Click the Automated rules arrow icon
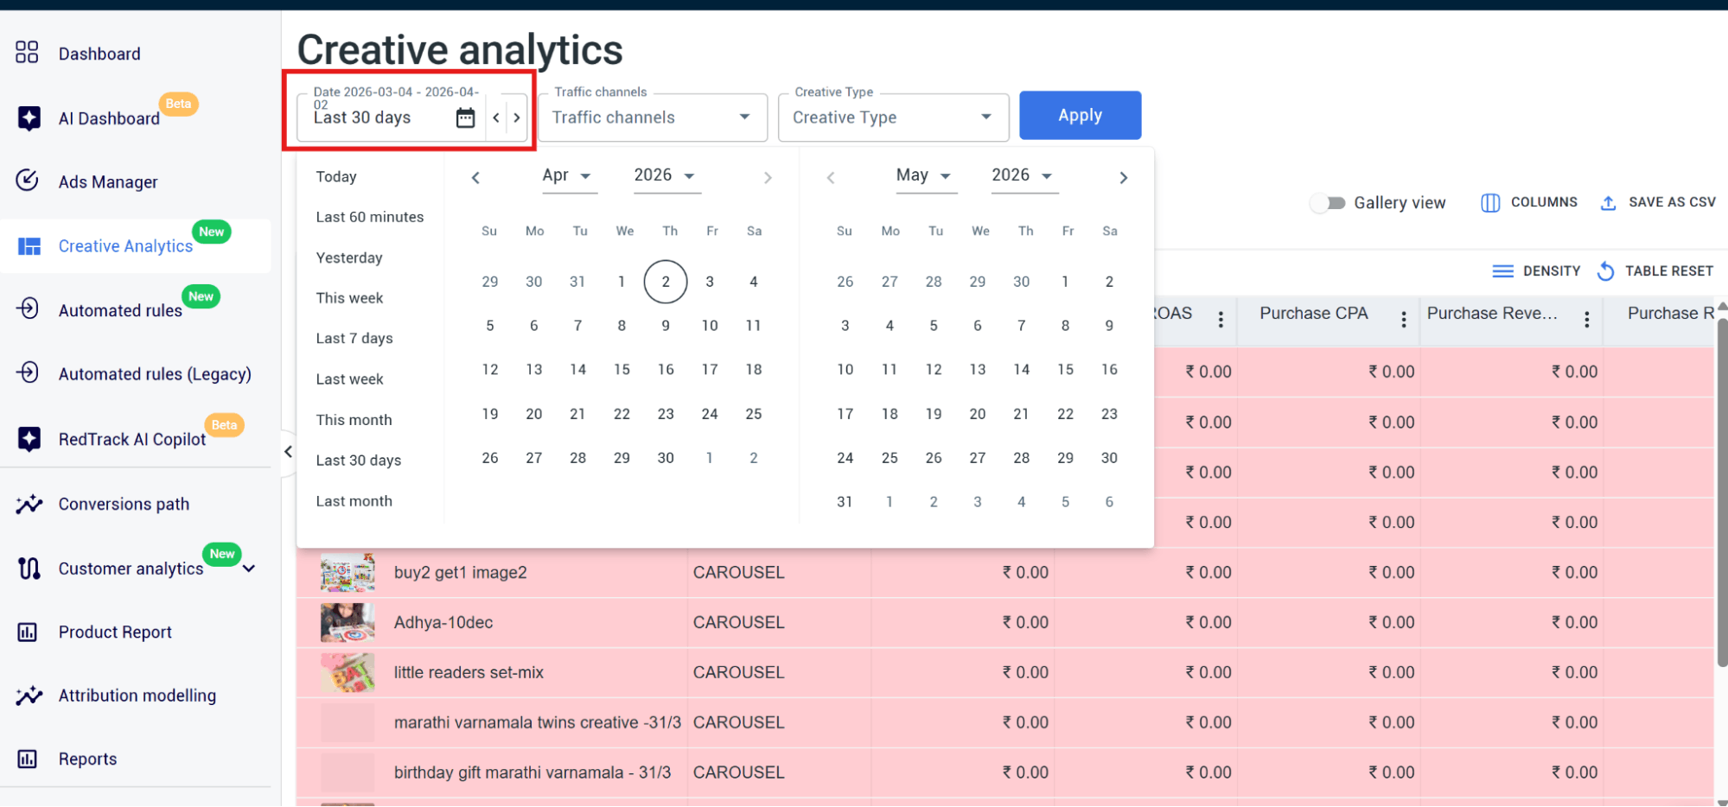Image resolution: width=1728 pixels, height=807 pixels. click(28, 308)
